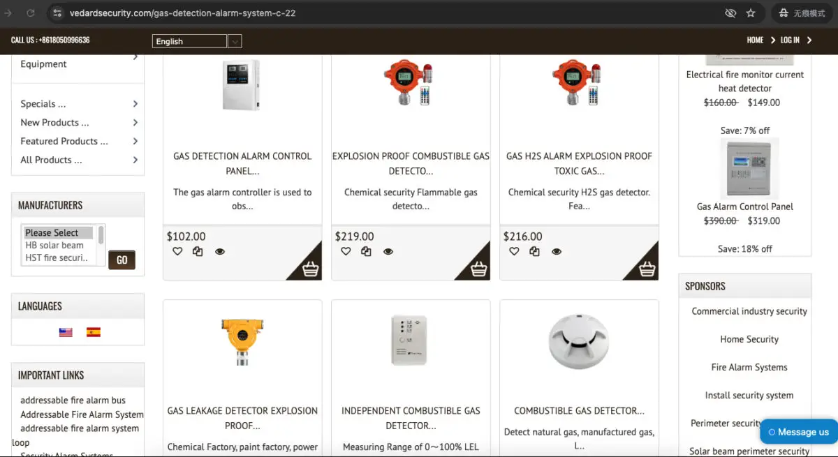This screenshot has width=838, height=457.
Task: Open the addressable fire alarm bus link
Action: coord(73,400)
